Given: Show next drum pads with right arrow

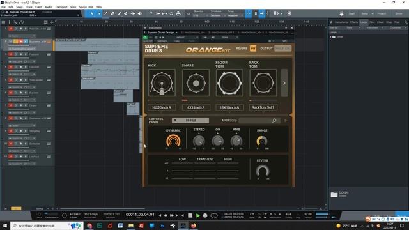Looking at the screenshot, I should [x=284, y=83].
